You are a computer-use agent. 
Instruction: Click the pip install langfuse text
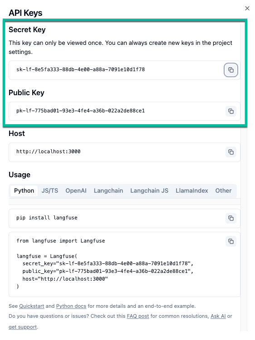(x=47, y=218)
